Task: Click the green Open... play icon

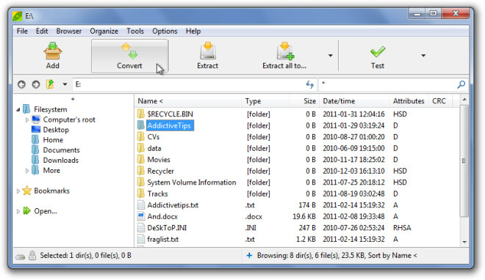Action: coord(27,211)
